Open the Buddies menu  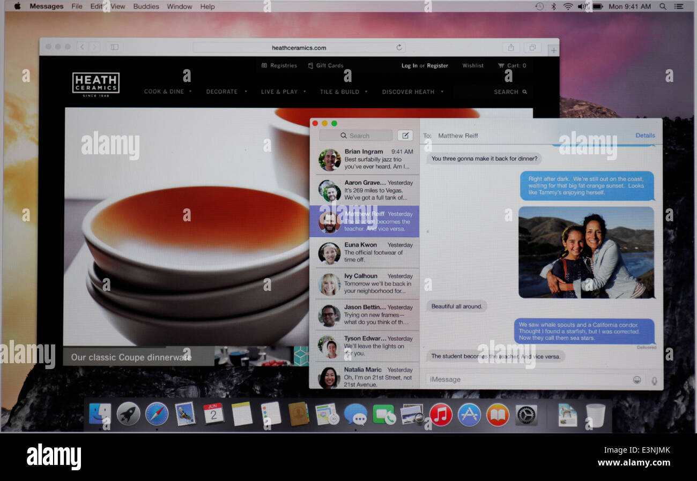click(x=146, y=6)
